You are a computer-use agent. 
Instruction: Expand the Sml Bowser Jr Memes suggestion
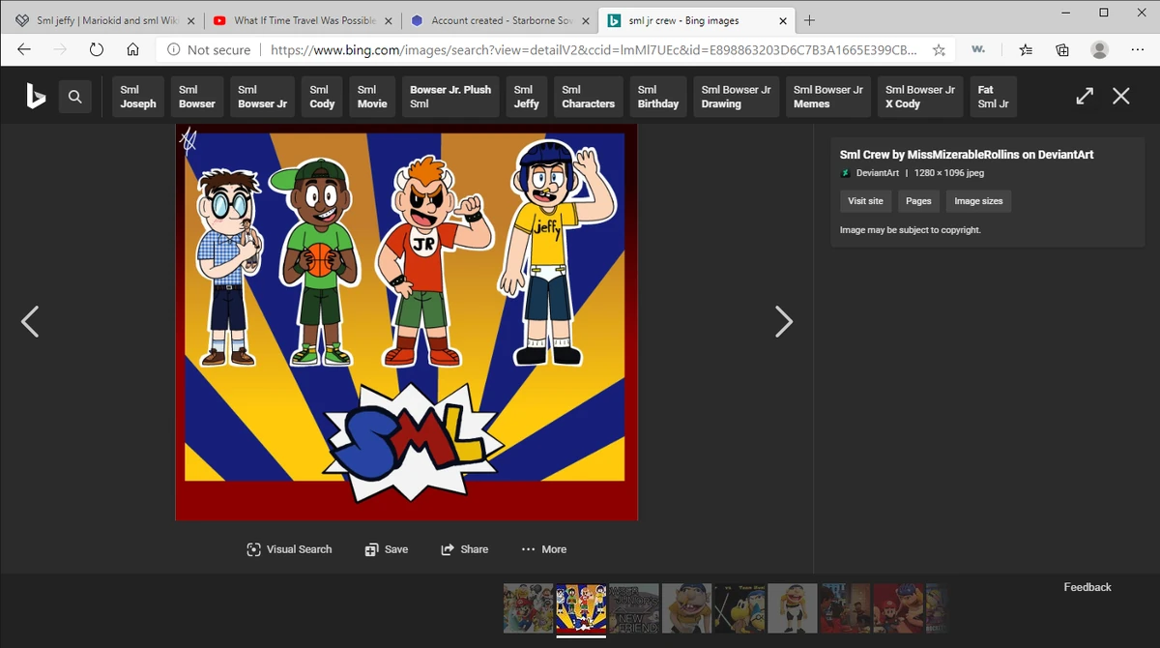(827, 96)
